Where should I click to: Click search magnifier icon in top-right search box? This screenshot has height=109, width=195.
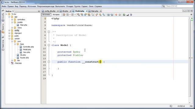[163, 6]
